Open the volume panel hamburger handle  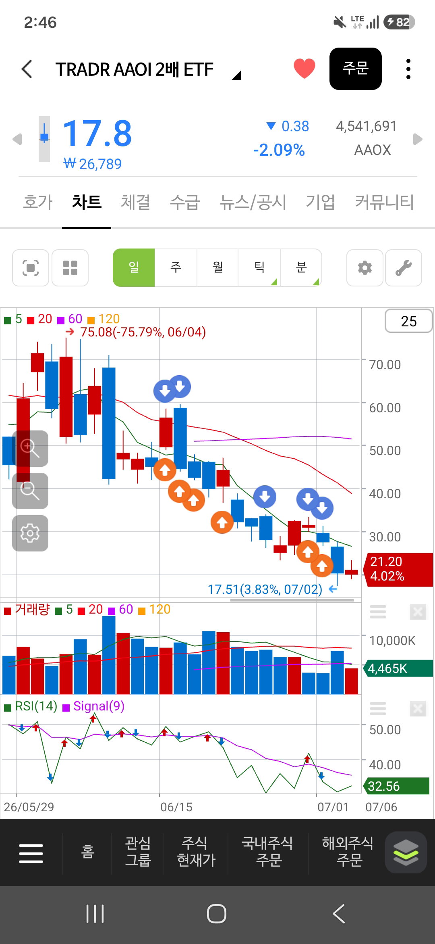pyautogui.click(x=378, y=612)
